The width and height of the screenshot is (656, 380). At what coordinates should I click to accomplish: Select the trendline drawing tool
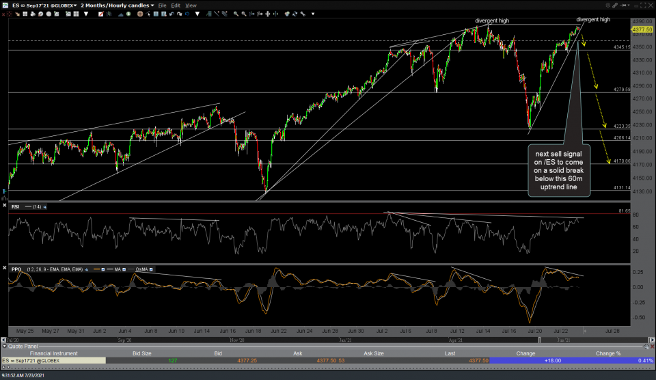click(x=217, y=14)
